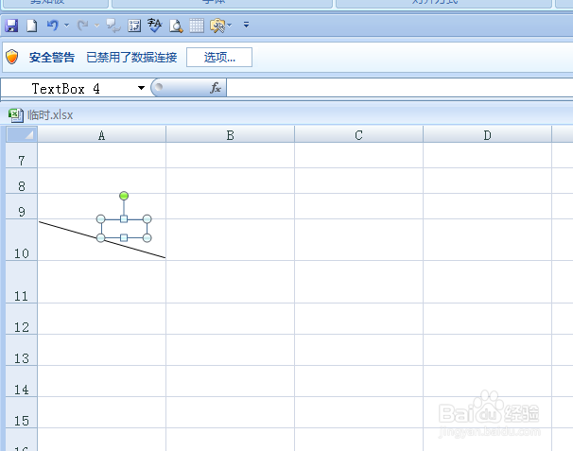
Task: Click the speech bubbles comment icon
Action: tap(113, 26)
